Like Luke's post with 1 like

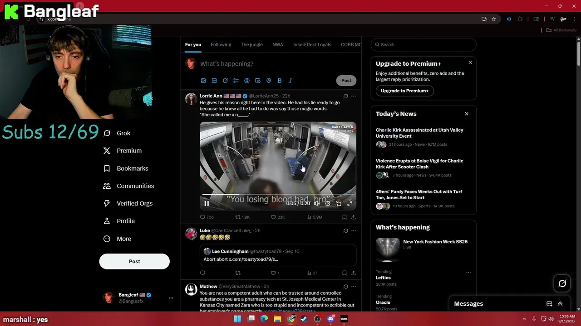pos(275,273)
